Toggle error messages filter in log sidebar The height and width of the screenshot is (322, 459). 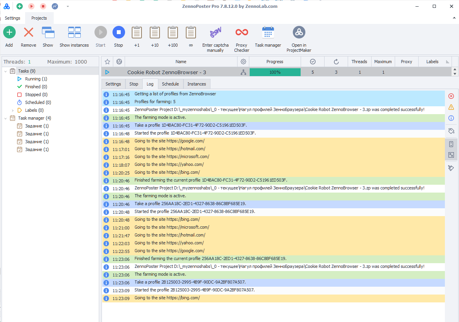point(451,96)
